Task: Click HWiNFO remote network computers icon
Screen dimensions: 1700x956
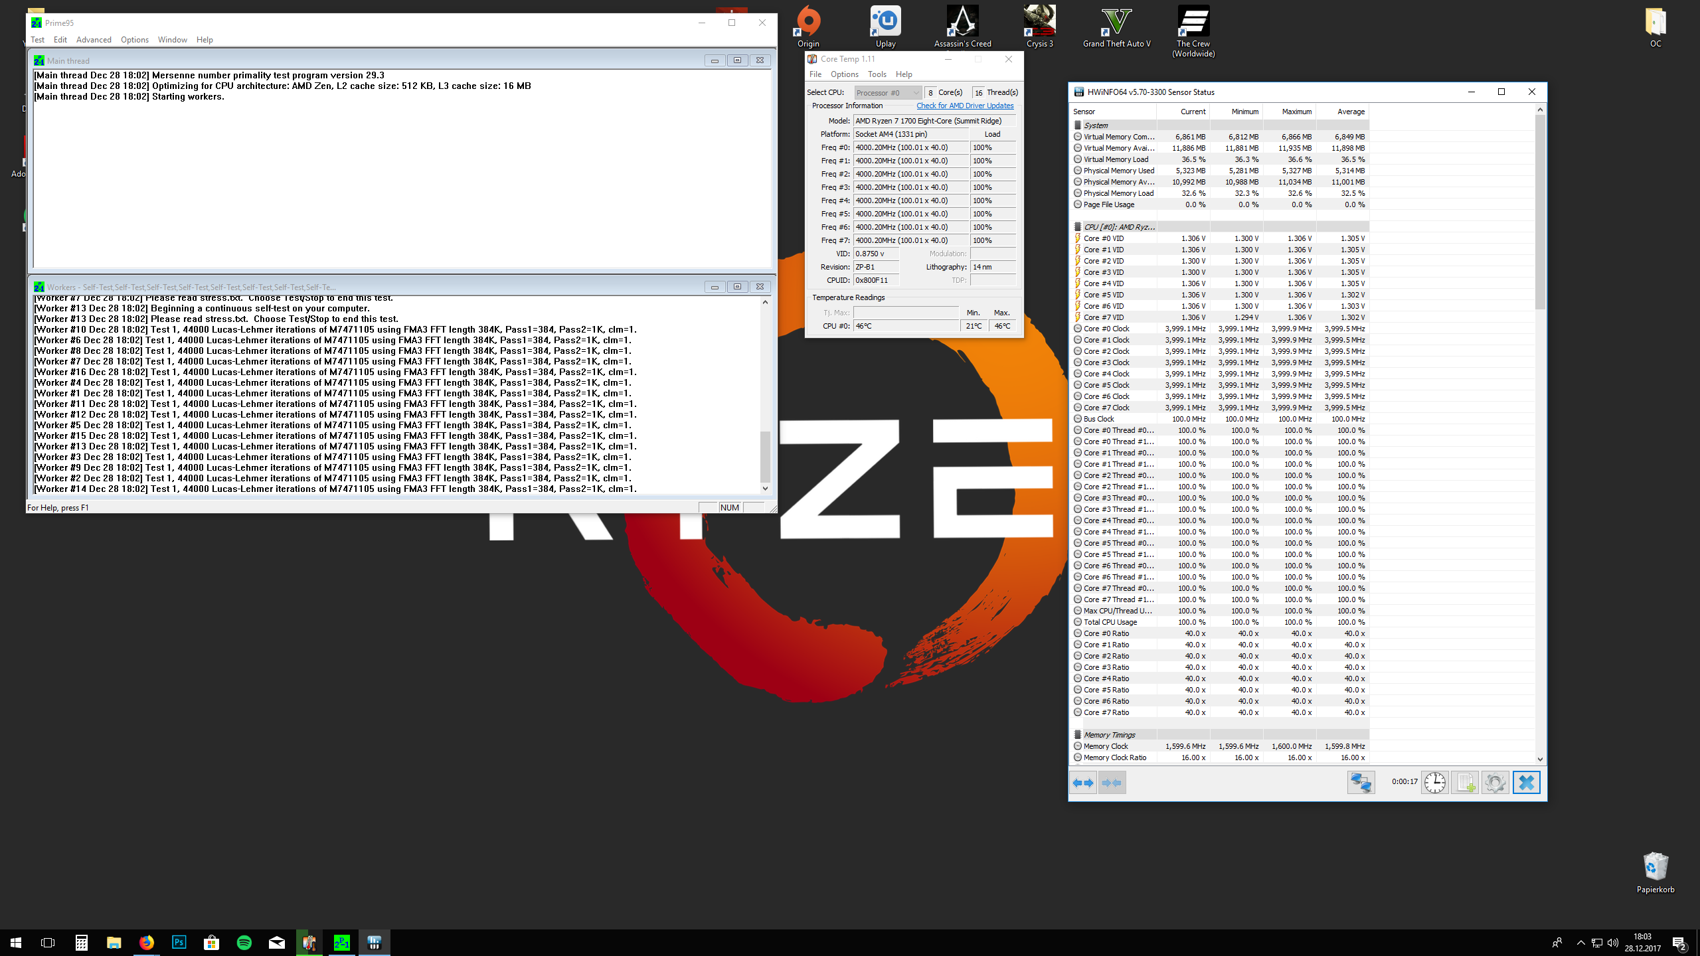Action: (x=1360, y=783)
